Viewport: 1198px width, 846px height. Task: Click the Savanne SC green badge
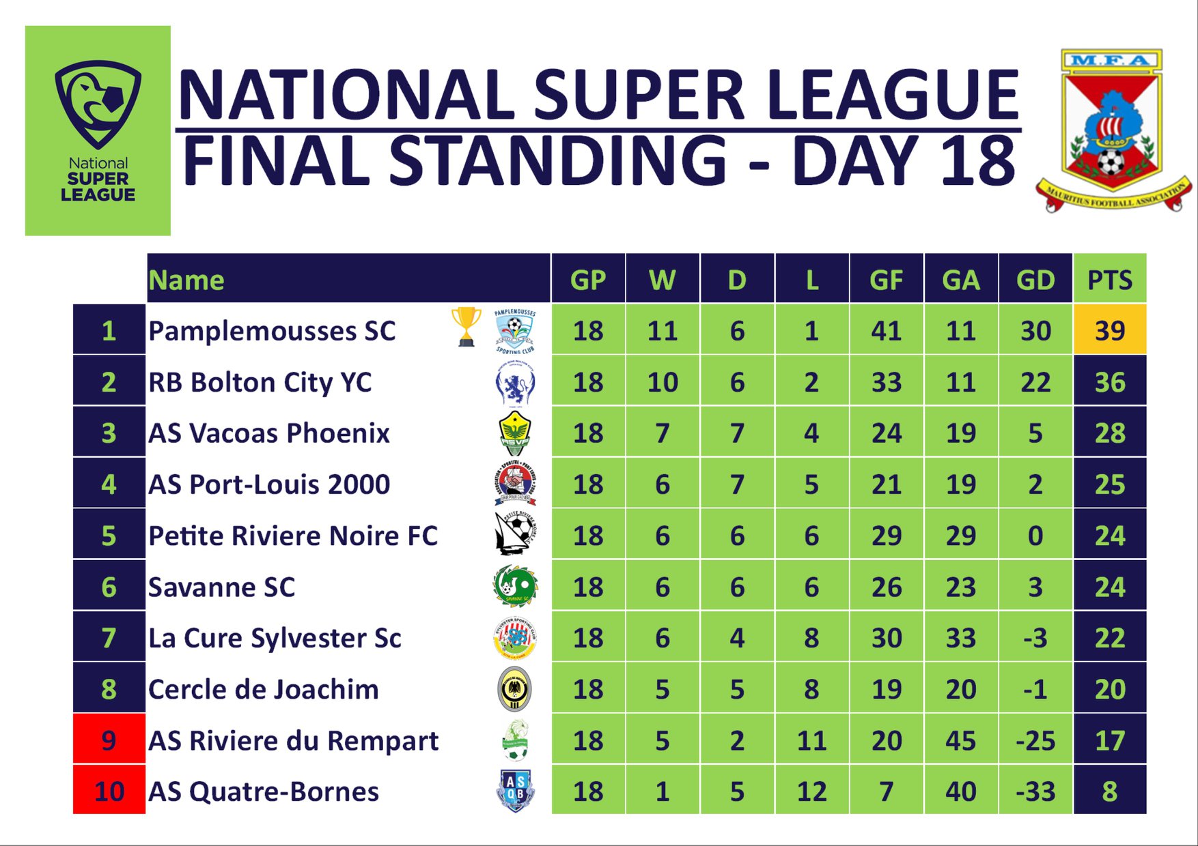pos(515,586)
